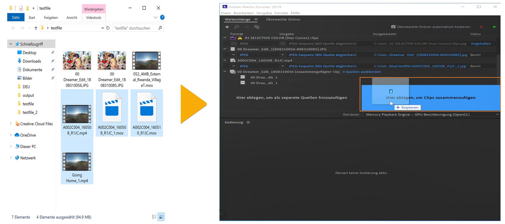
Task: Open format dropdown for A002C004 JPEG output
Action: coord(234,66)
